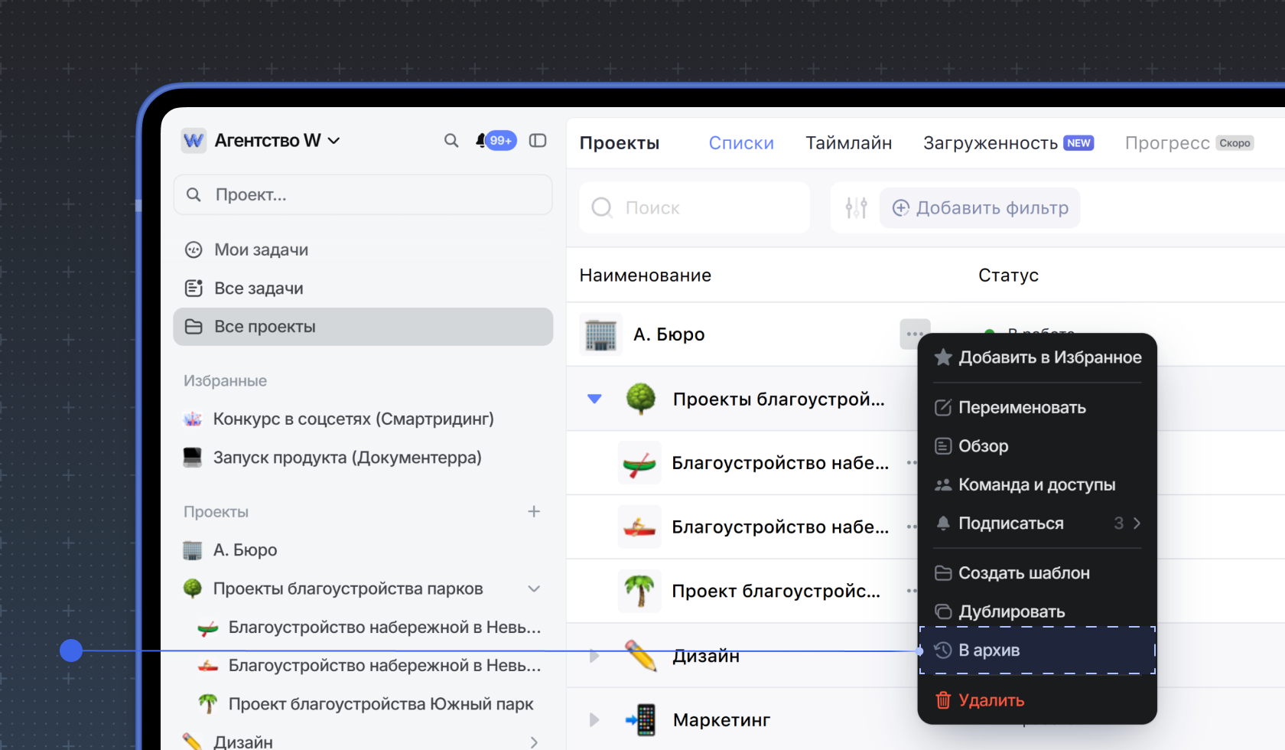The image size is (1285, 750).
Task: Click the search magnifier icon in sidebar header
Action: click(451, 141)
